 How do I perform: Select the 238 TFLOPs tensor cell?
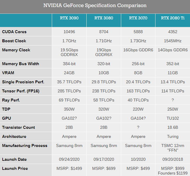tap(104, 91)
